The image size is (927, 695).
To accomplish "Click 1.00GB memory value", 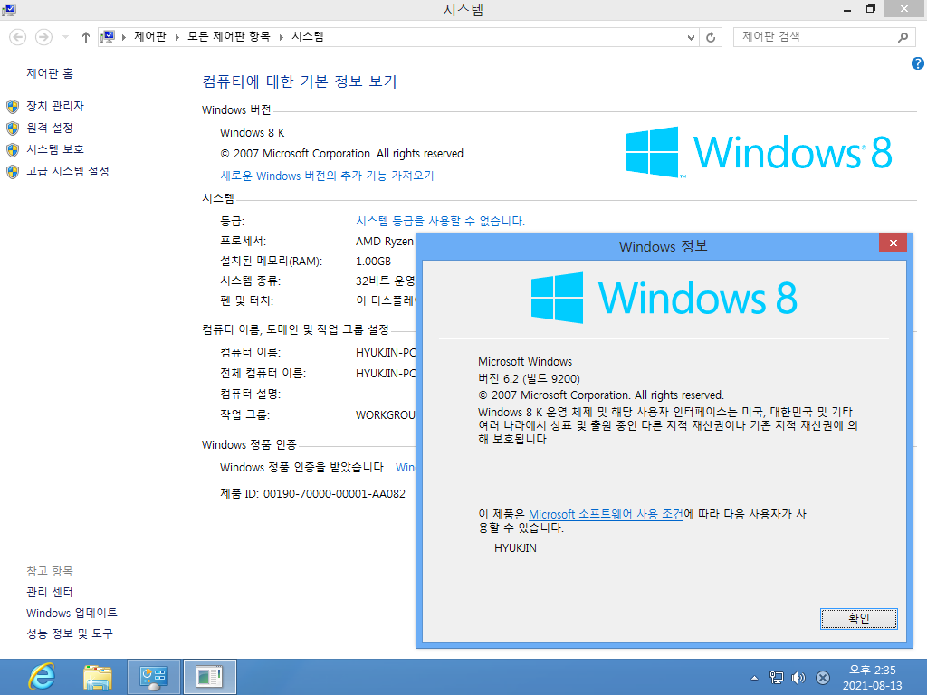I will (x=373, y=262).
